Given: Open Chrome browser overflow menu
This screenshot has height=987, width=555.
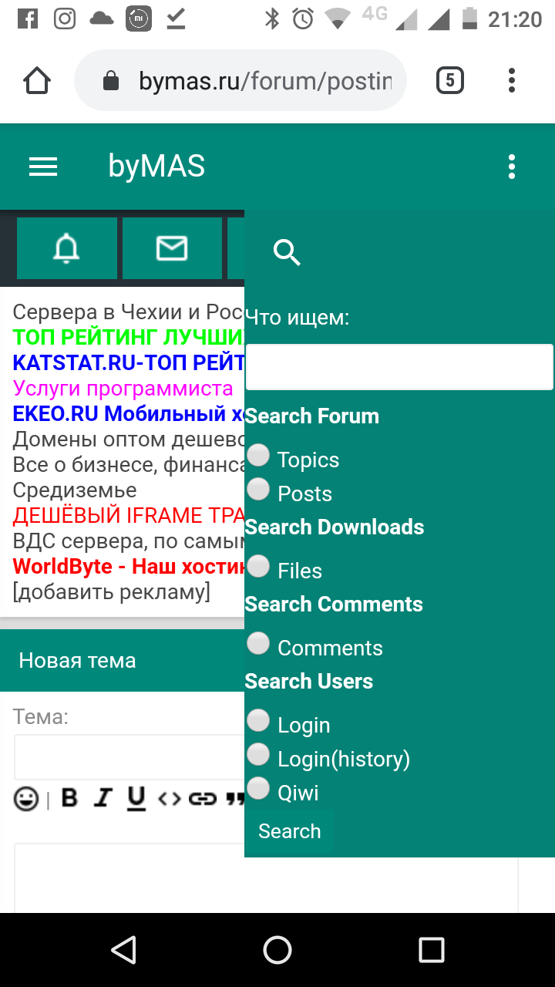Looking at the screenshot, I should coord(512,80).
